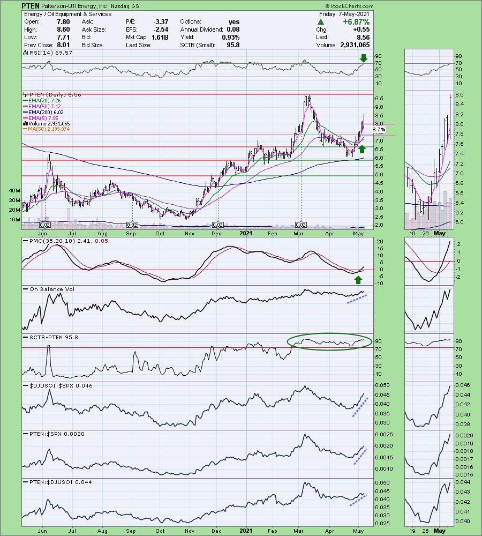482x536 pixels.
Task: Click the EMA(200) 6.02 legend entry
Action: tap(43, 113)
